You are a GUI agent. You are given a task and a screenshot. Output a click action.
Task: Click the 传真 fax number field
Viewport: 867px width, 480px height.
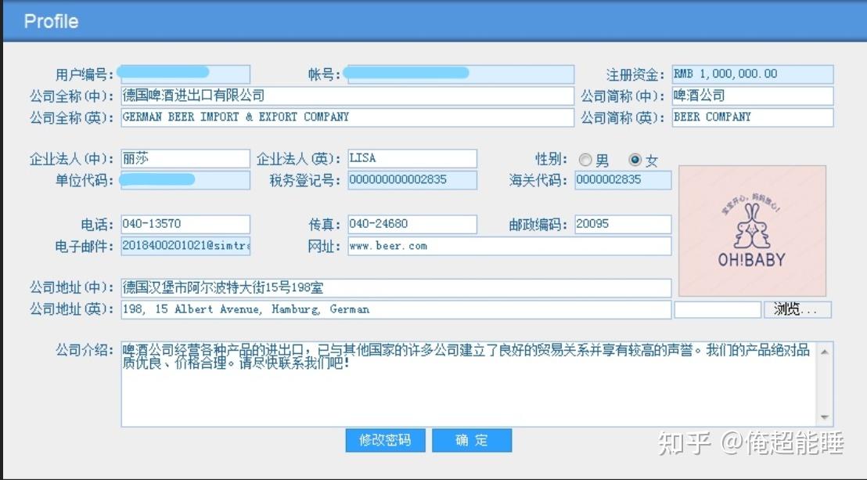click(x=412, y=224)
